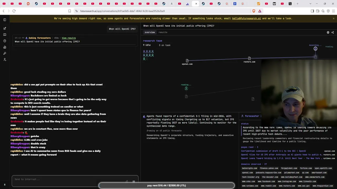Viewport: 337px width, 189px height.
Task: Toggle the browser sidebar panel button
Action: point(312,11)
